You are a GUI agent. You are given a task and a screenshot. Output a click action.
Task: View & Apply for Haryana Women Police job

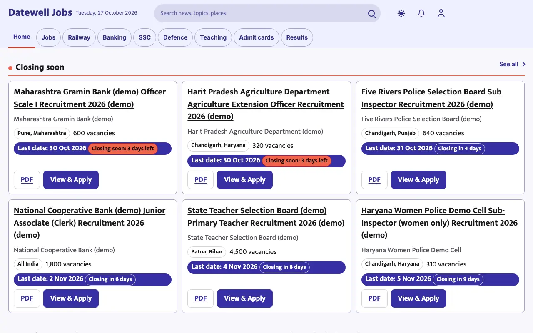point(418,298)
